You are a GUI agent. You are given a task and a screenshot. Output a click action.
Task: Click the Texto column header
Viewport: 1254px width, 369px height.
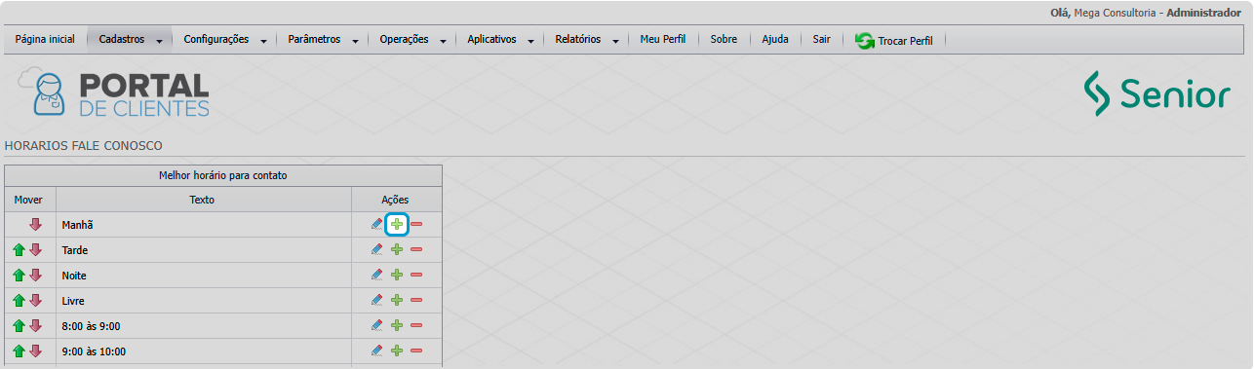204,200
